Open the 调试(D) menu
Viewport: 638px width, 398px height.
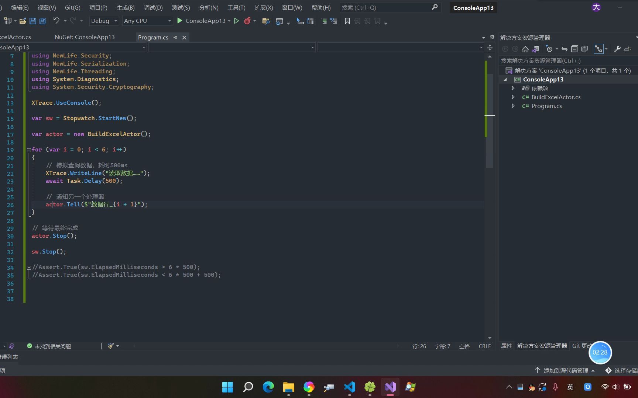coord(153,7)
